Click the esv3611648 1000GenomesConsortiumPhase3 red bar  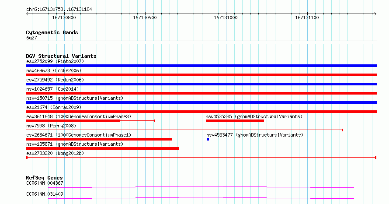point(73,121)
